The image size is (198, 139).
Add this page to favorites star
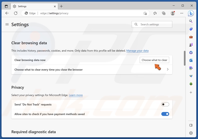pos(145,13)
